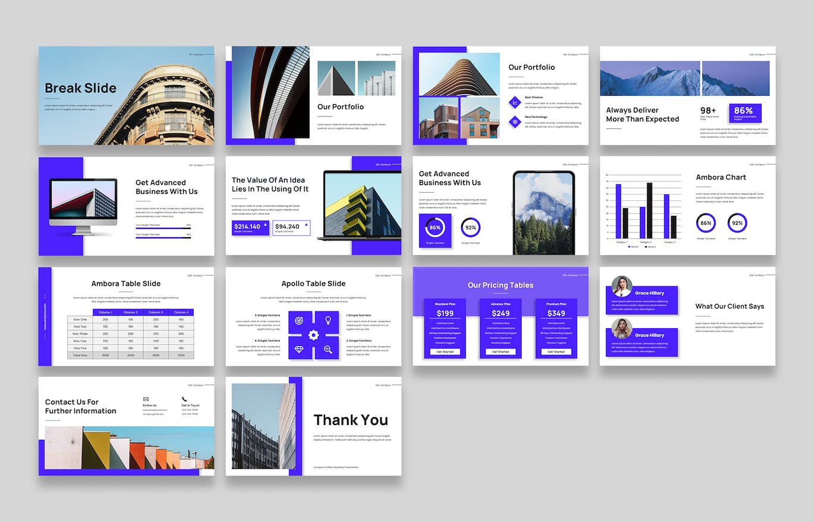Click the tablet mockup with mountain photo
Screen dimensions: 814x522
[x=544, y=213]
